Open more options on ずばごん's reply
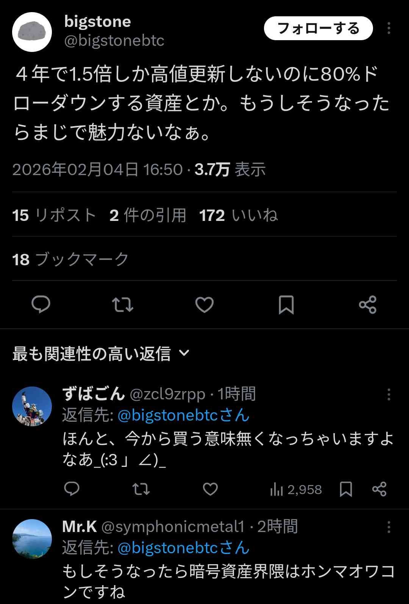The width and height of the screenshot is (409, 604). [x=389, y=394]
